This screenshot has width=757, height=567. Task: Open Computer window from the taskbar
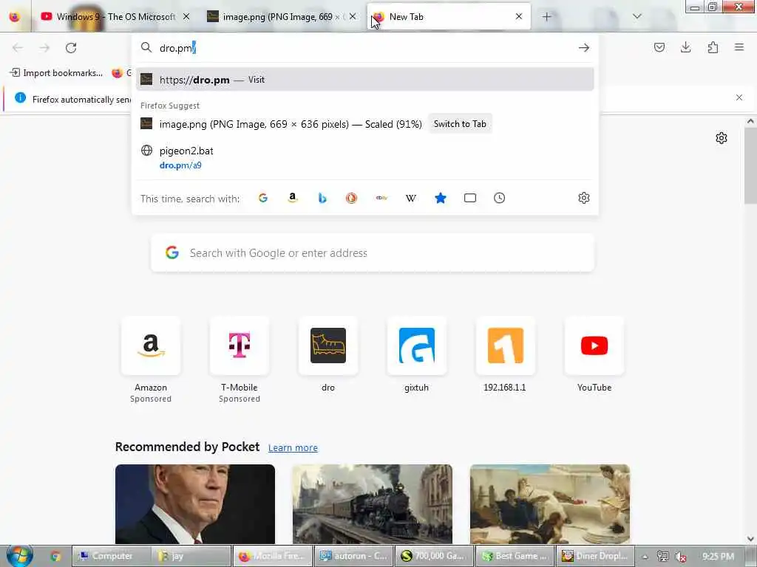[x=111, y=557]
